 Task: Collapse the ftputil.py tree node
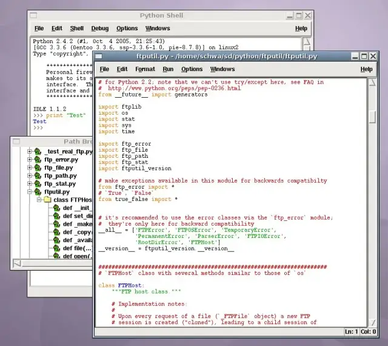[x=28, y=192]
